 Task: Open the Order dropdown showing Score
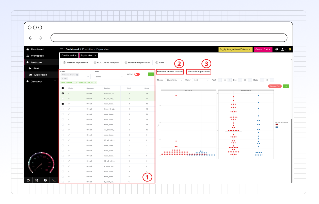[109, 76]
